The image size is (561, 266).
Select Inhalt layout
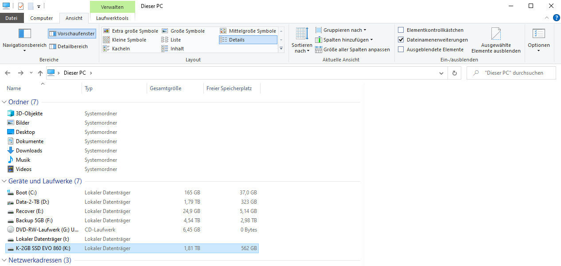coord(173,49)
